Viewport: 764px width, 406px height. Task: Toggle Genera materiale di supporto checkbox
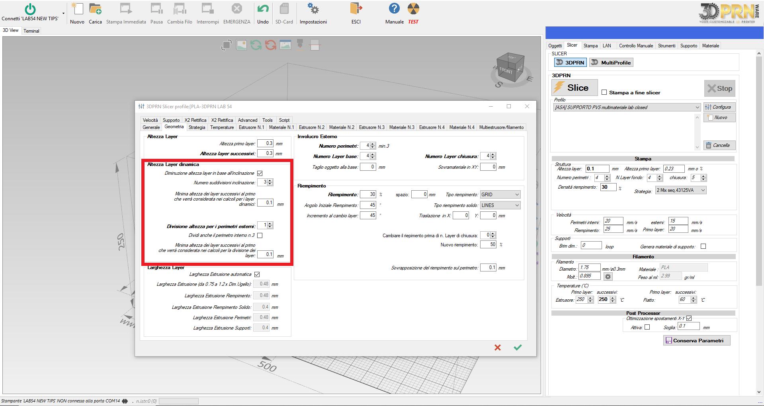coord(703,246)
